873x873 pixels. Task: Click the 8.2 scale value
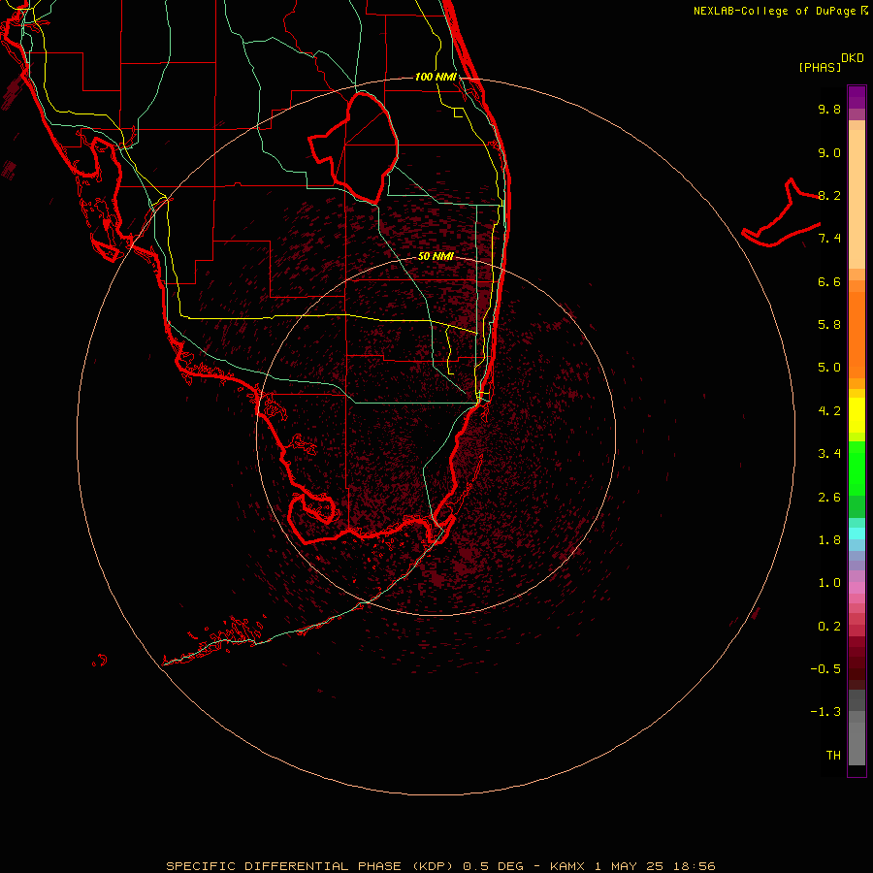point(829,195)
